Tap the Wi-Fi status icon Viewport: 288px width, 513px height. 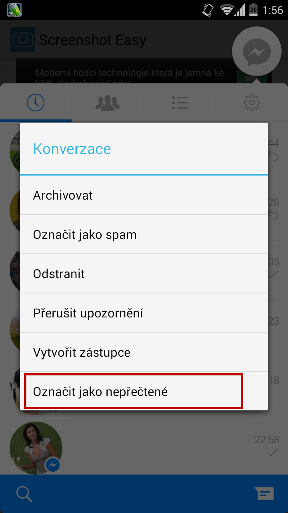227,10
